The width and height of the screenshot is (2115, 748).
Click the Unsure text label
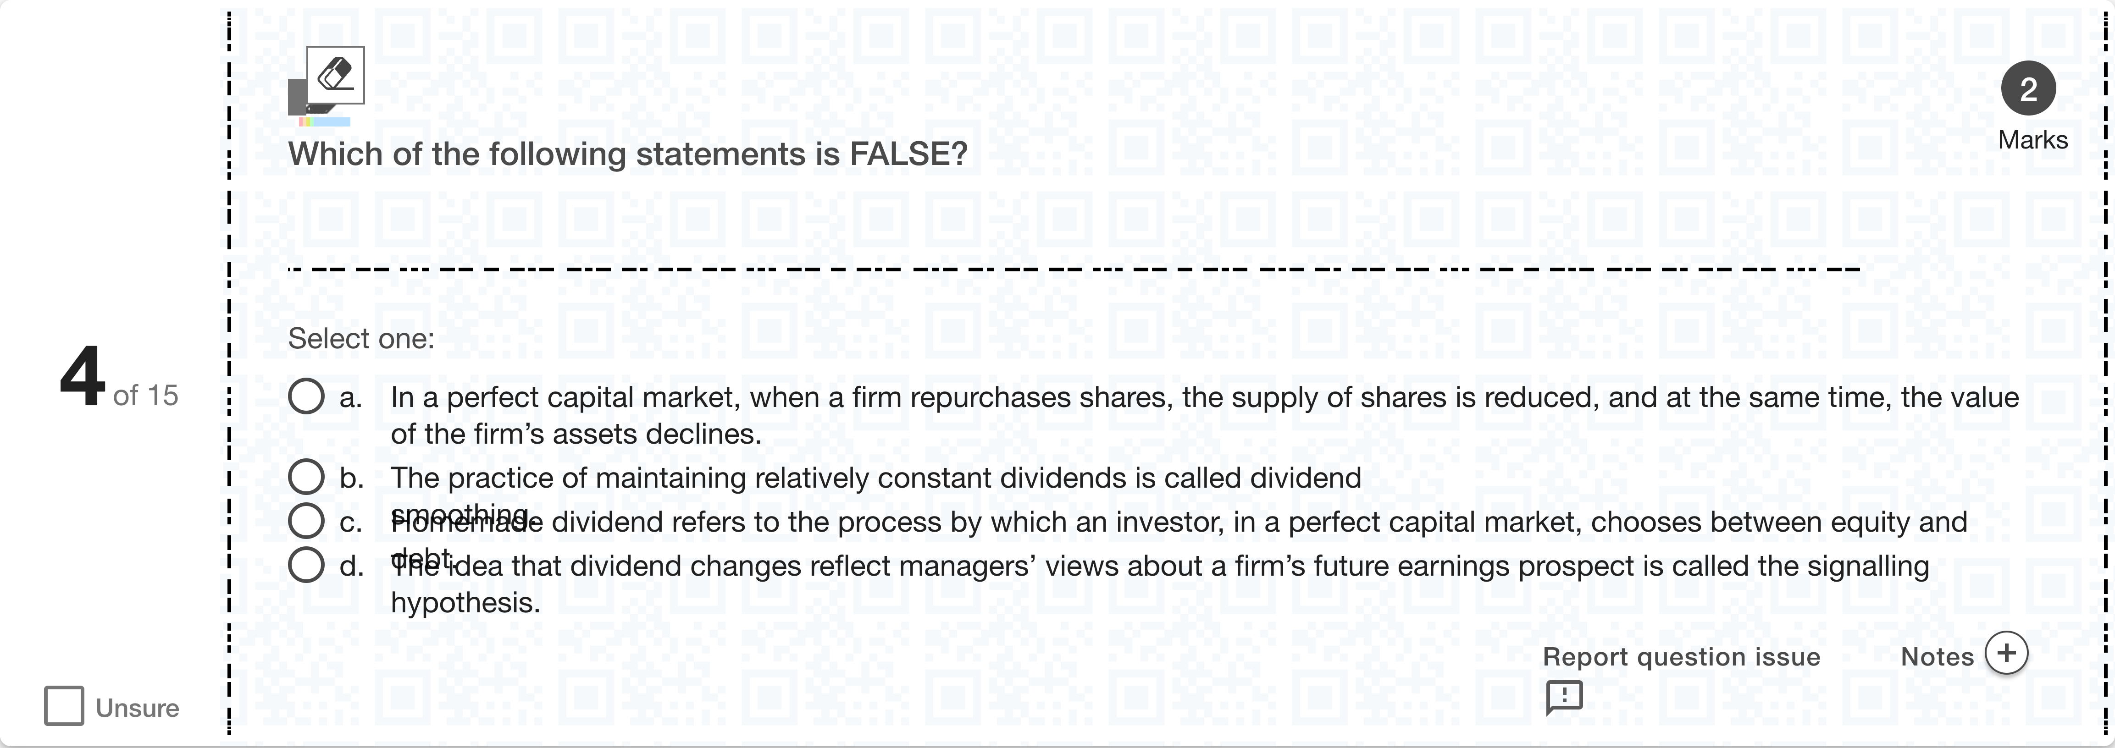point(137,708)
